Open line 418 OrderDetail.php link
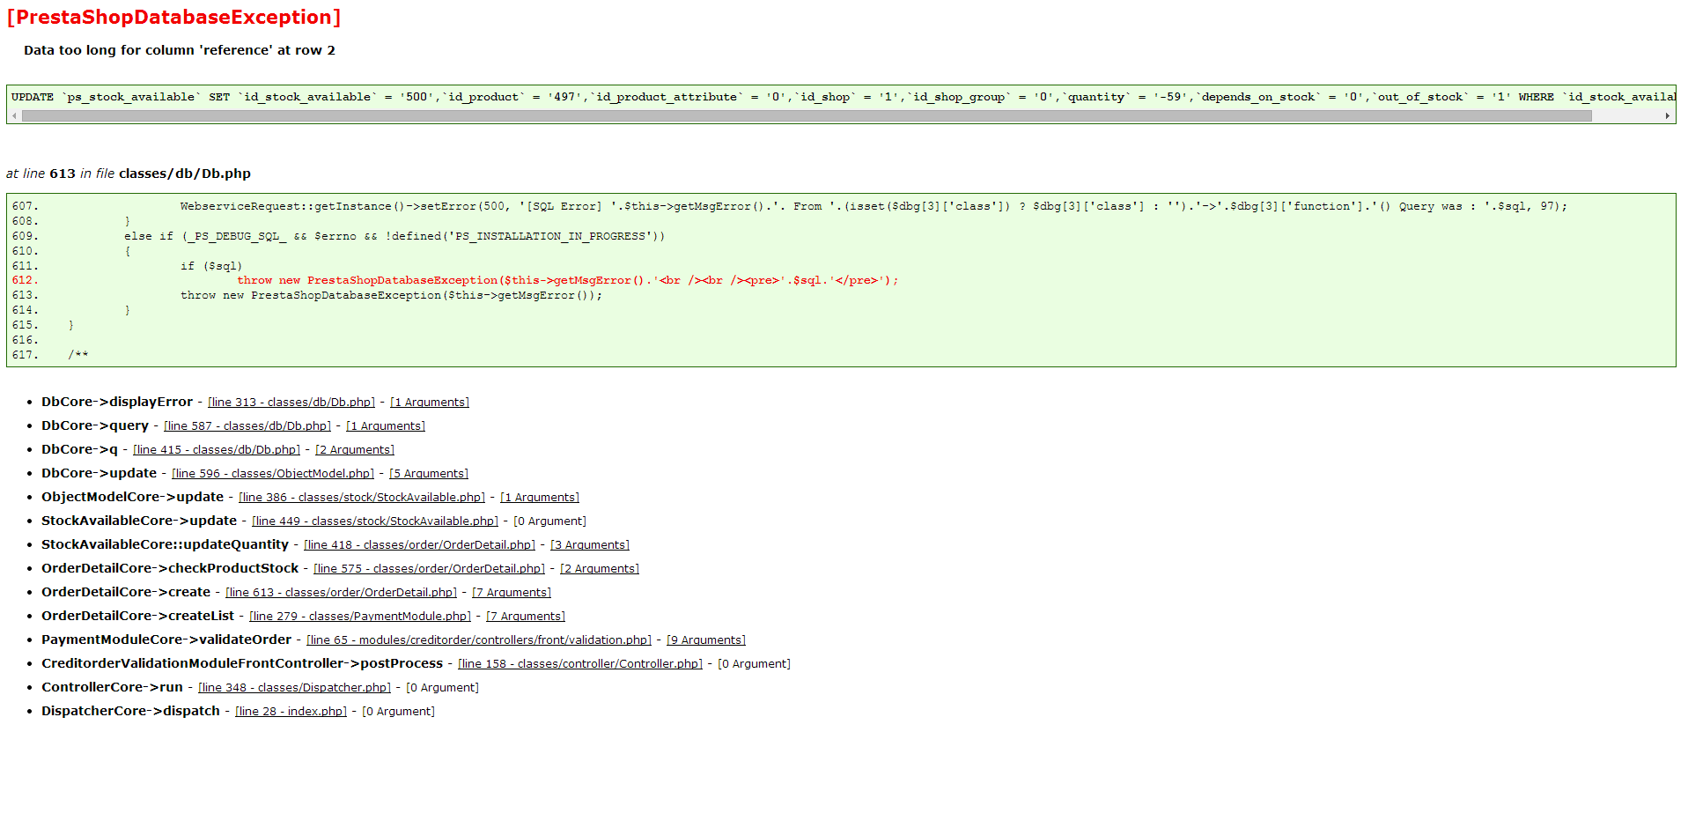 pyautogui.click(x=419, y=545)
